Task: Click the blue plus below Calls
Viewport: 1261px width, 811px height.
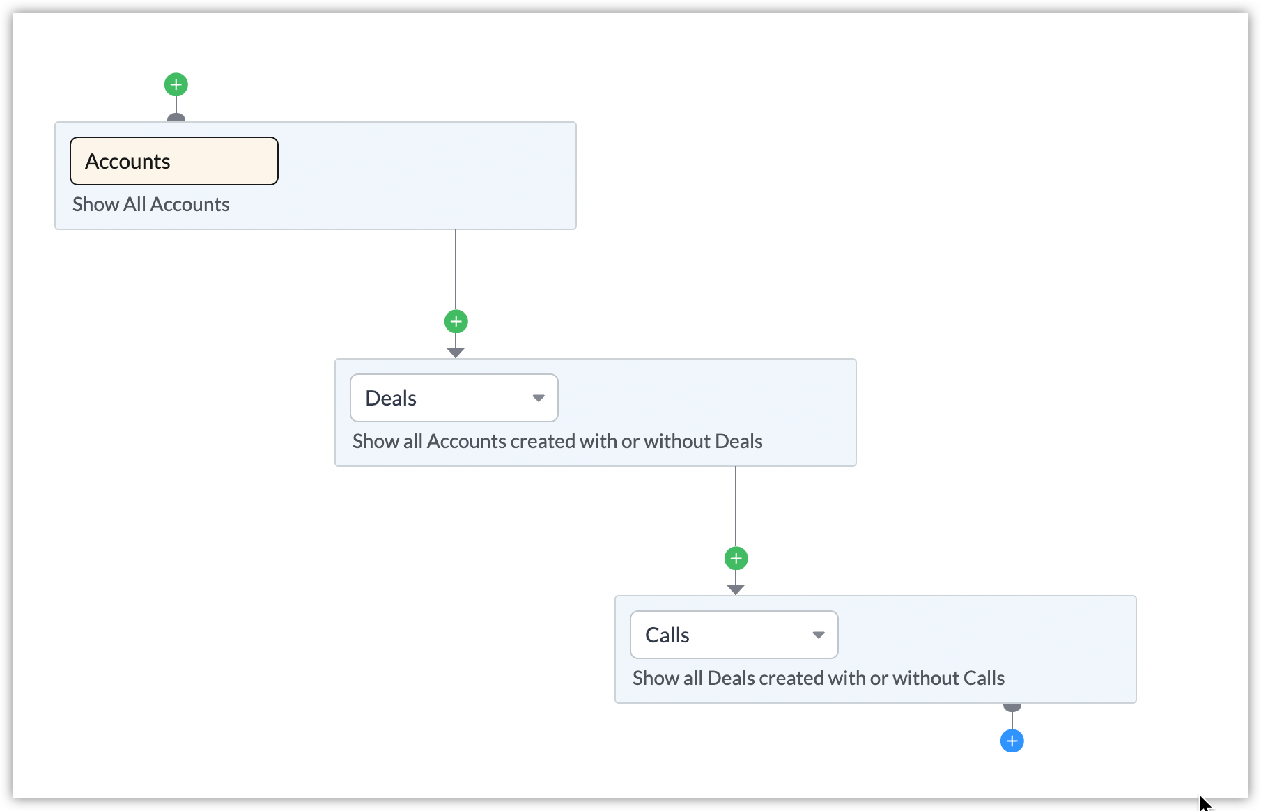Action: pos(1012,741)
